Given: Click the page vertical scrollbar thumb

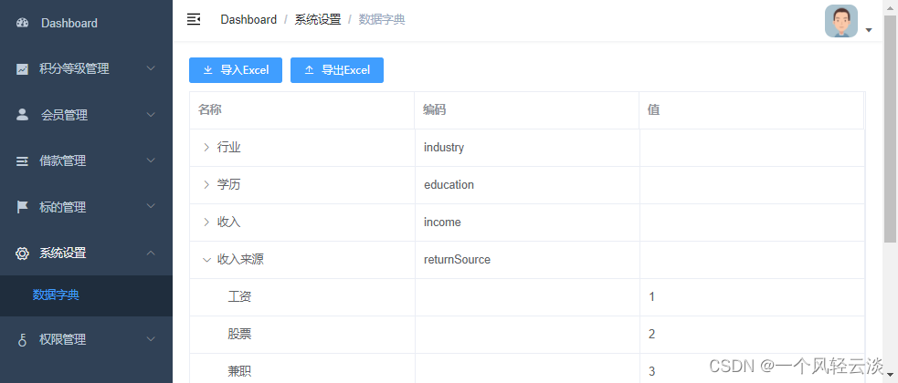Looking at the screenshot, I should tap(890, 129).
